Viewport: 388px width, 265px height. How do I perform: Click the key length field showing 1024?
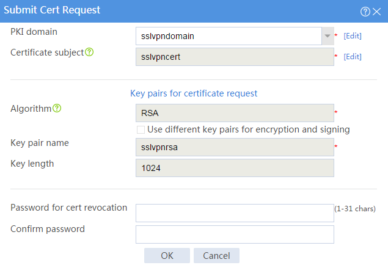click(235, 168)
